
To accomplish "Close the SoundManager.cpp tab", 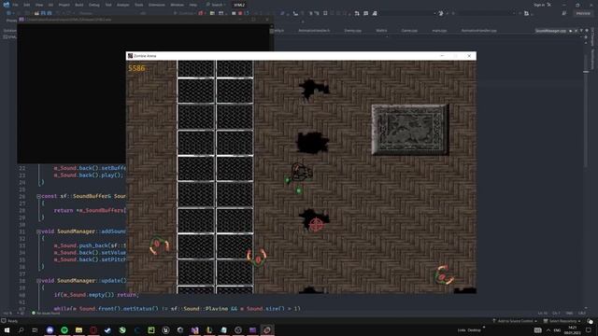I will (x=576, y=31).
